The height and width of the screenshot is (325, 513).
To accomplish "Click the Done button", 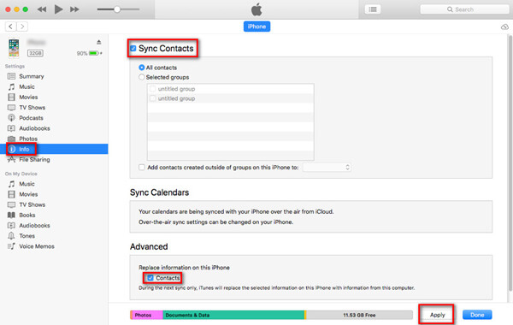I will (x=477, y=315).
